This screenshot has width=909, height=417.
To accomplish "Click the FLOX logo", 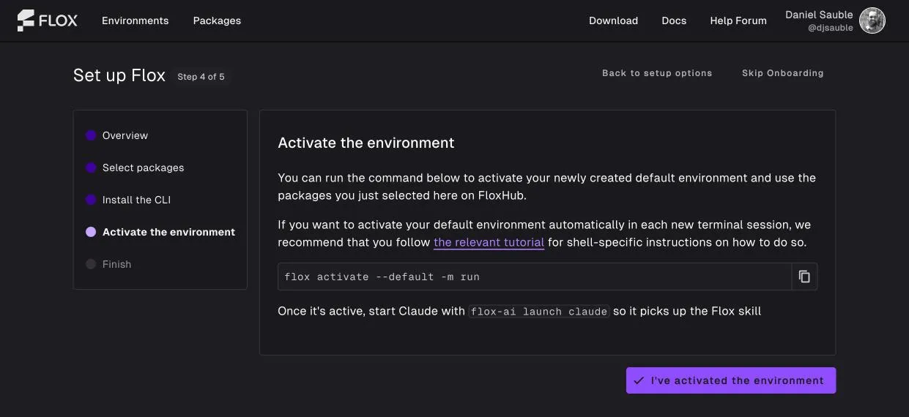I will [47, 20].
